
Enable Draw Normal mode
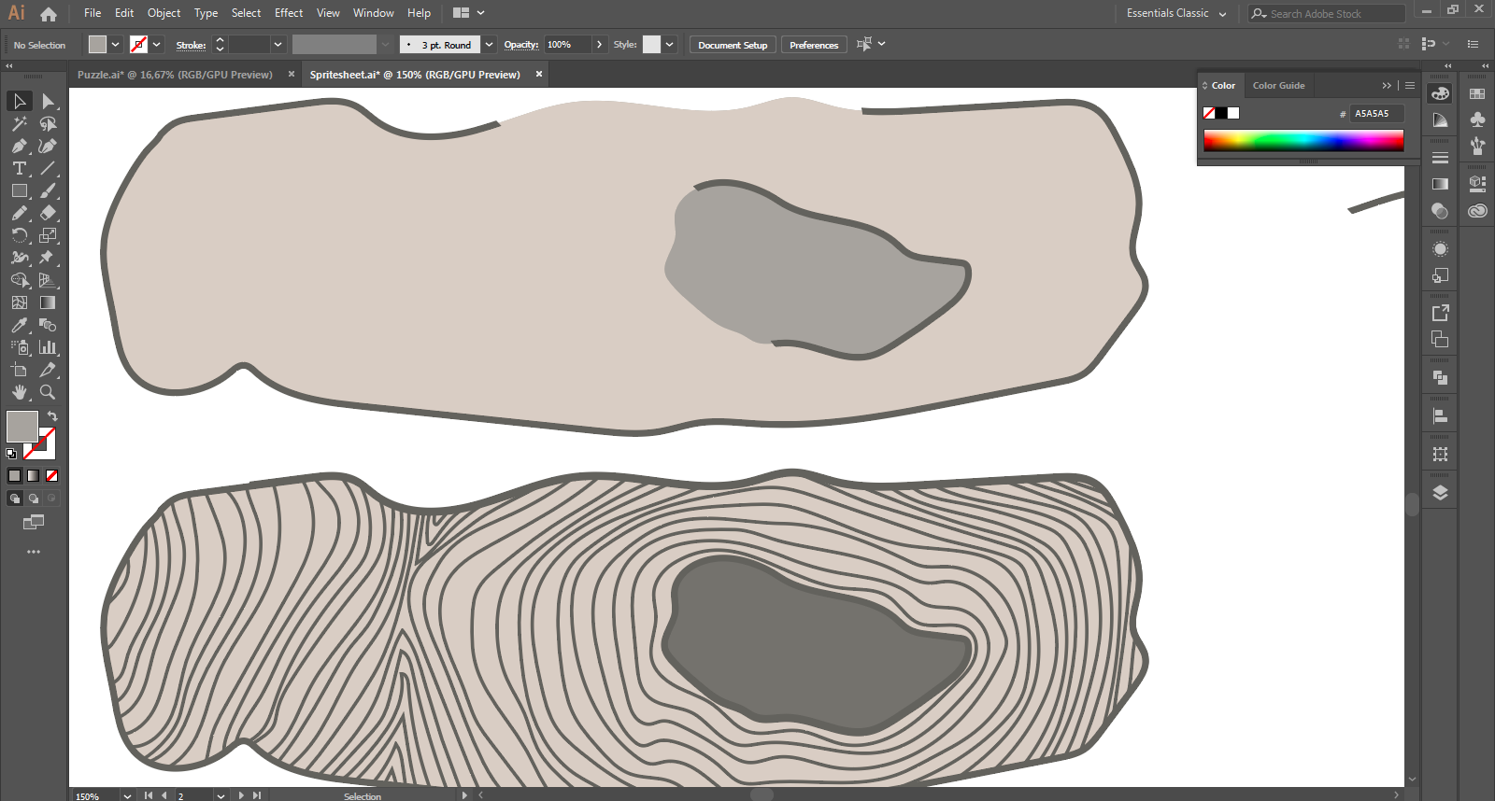14,499
